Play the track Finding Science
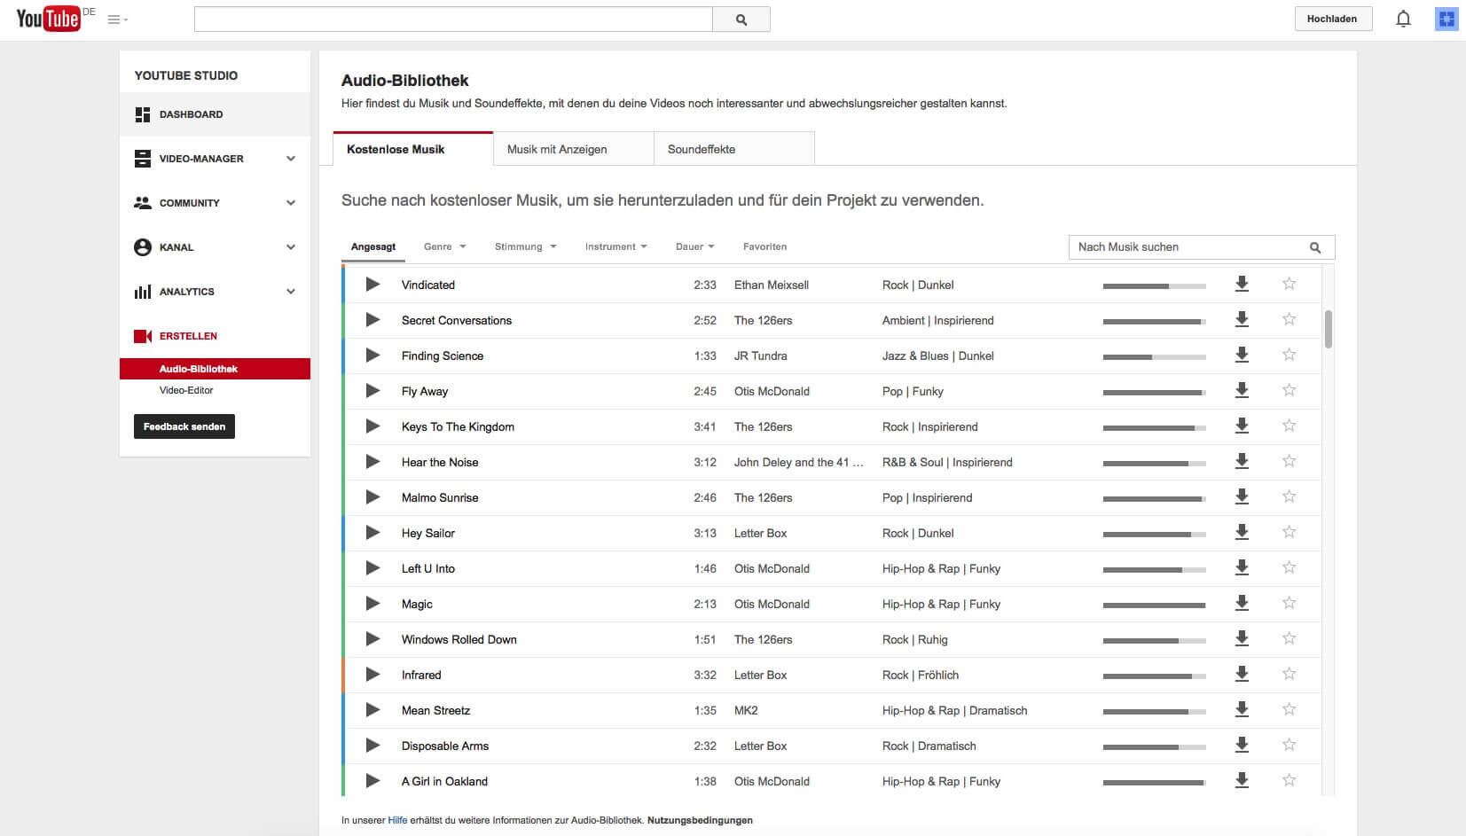The width and height of the screenshot is (1466, 836). 373,355
